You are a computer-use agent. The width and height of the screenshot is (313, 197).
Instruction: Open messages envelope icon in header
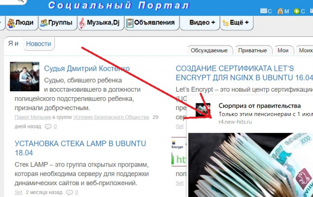(x=264, y=11)
